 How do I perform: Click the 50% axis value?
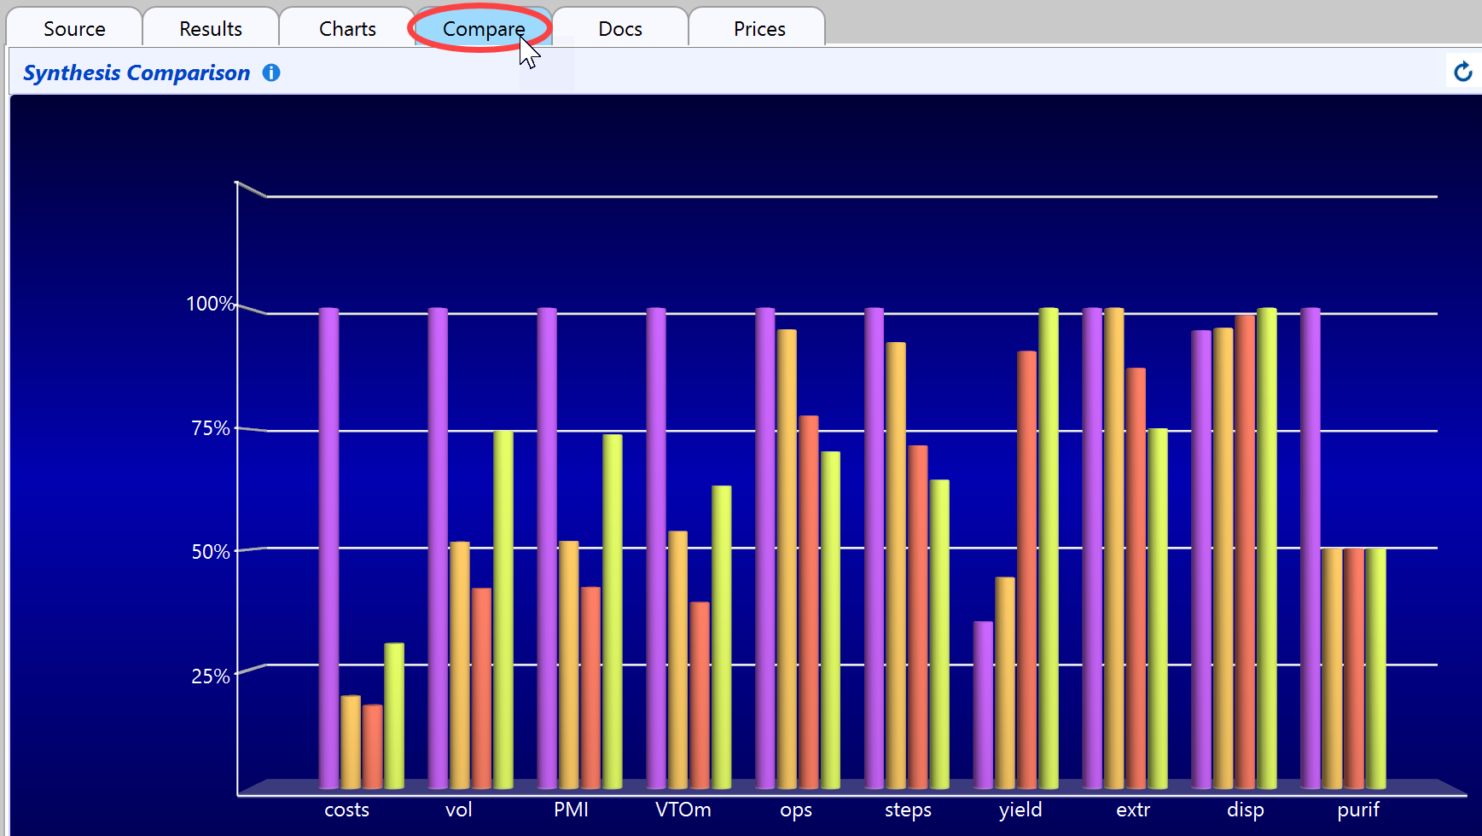(211, 552)
